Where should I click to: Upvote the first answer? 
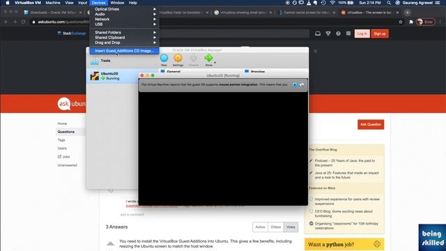point(110,243)
